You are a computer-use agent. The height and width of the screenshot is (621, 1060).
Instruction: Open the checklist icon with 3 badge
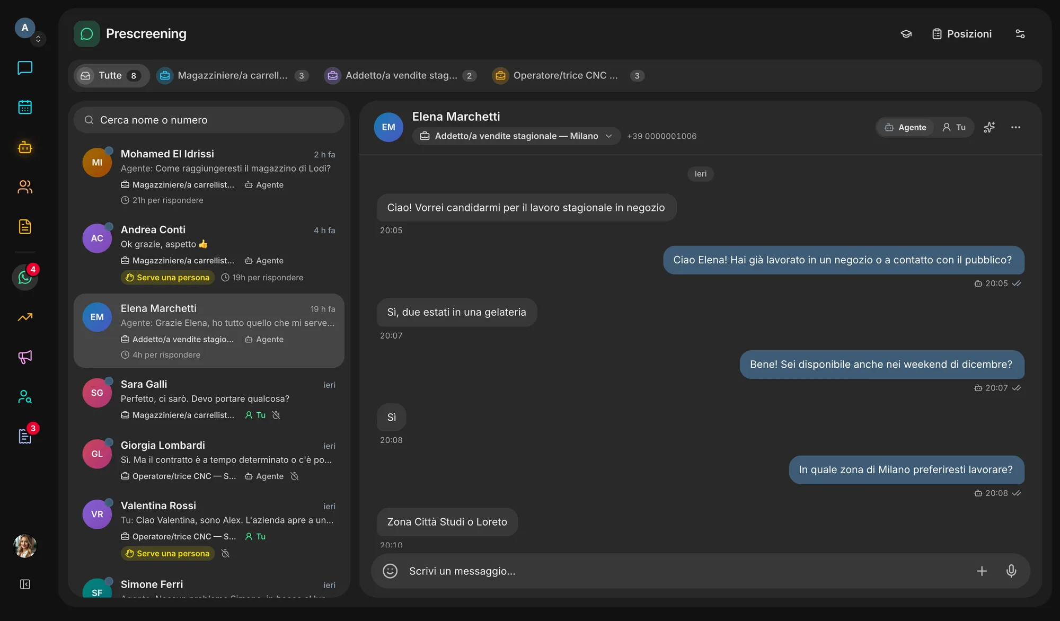25,436
